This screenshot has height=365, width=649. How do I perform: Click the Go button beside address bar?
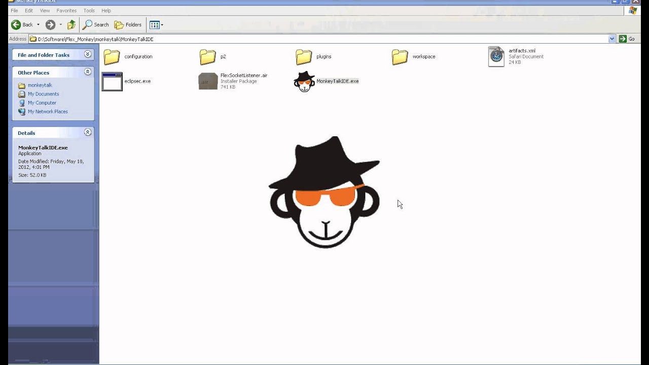(x=627, y=39)
